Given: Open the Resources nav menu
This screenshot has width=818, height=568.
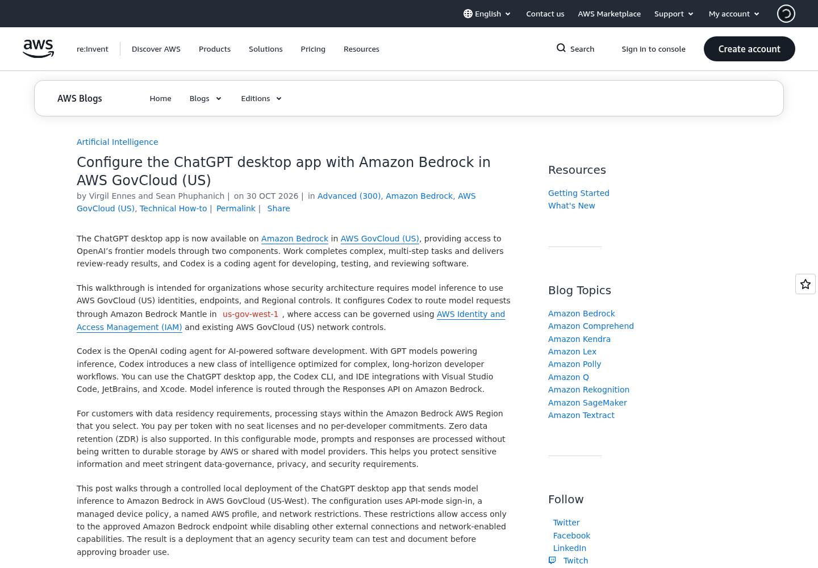Looking at the screenshot, I should (361, 49).
